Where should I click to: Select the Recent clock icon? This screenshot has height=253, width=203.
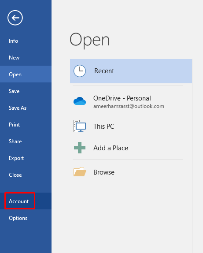(x=80, y=71)
